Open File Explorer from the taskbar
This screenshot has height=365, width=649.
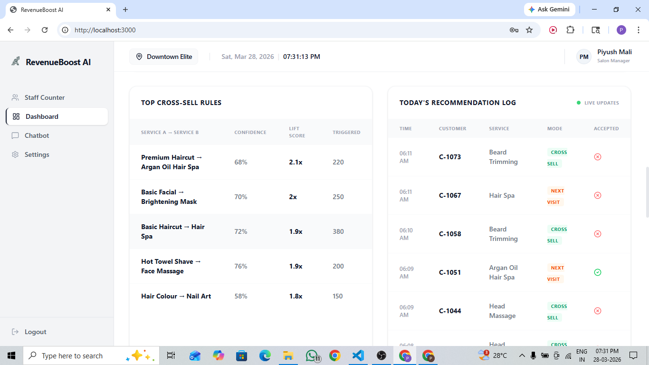pyautogui.click(x=288, y=355)
